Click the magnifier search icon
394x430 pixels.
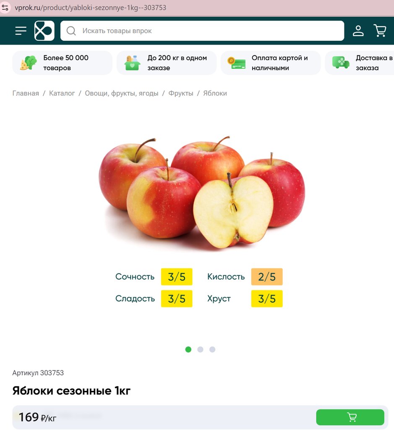71,31
